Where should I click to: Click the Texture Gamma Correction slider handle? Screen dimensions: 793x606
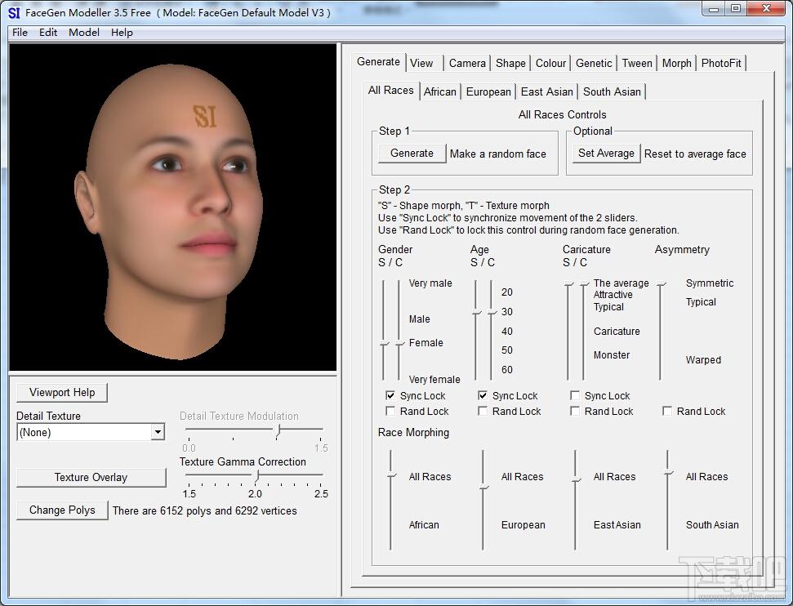(257, 475)
